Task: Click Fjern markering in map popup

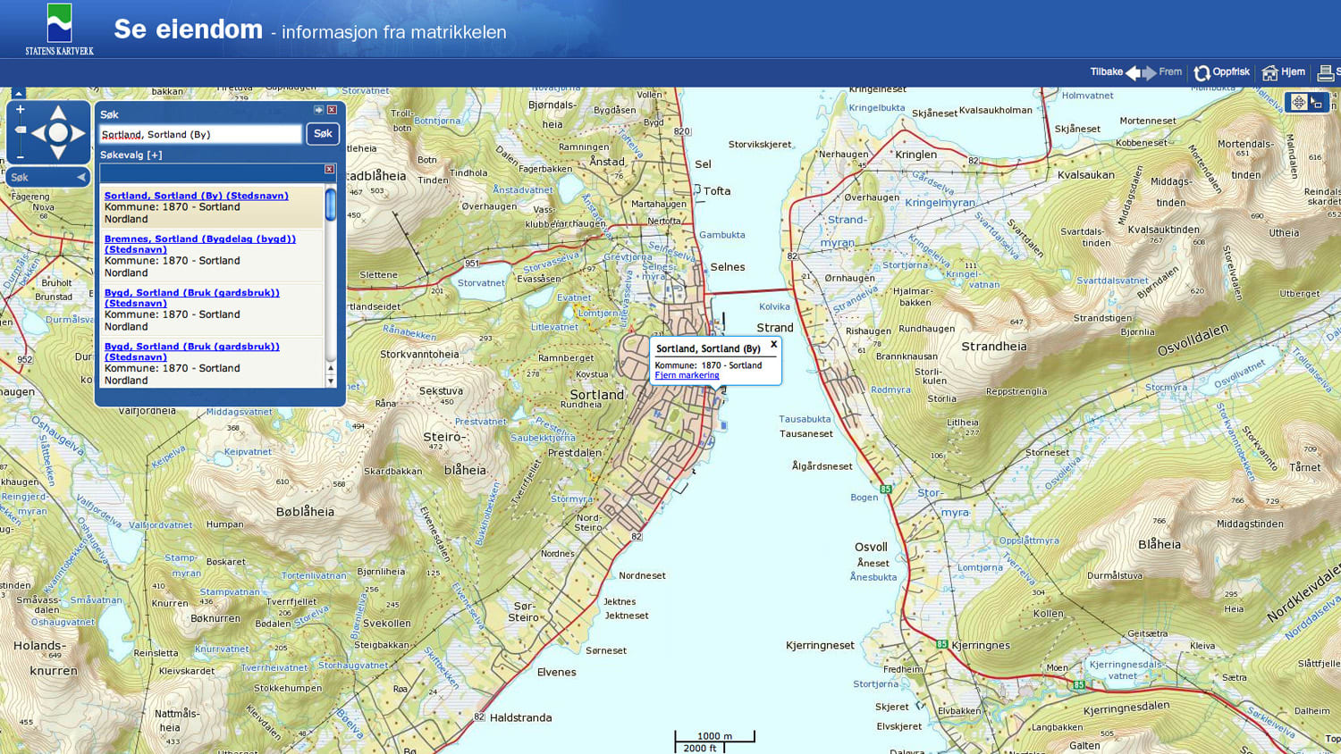Action: coord(687,375)
